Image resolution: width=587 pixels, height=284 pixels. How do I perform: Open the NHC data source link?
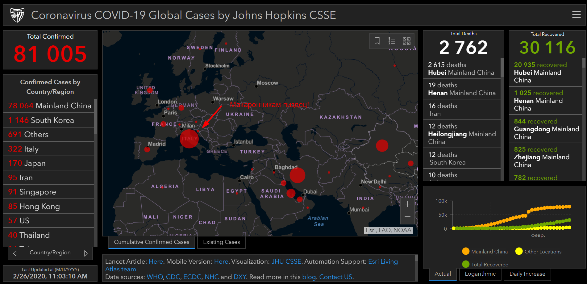click(x=212, y=277)
